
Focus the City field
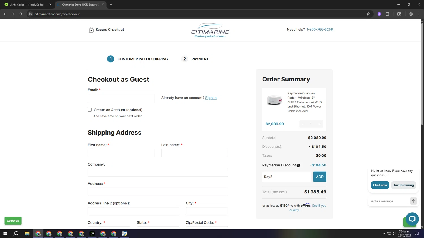pyautogui.click(x=207, y=211)
